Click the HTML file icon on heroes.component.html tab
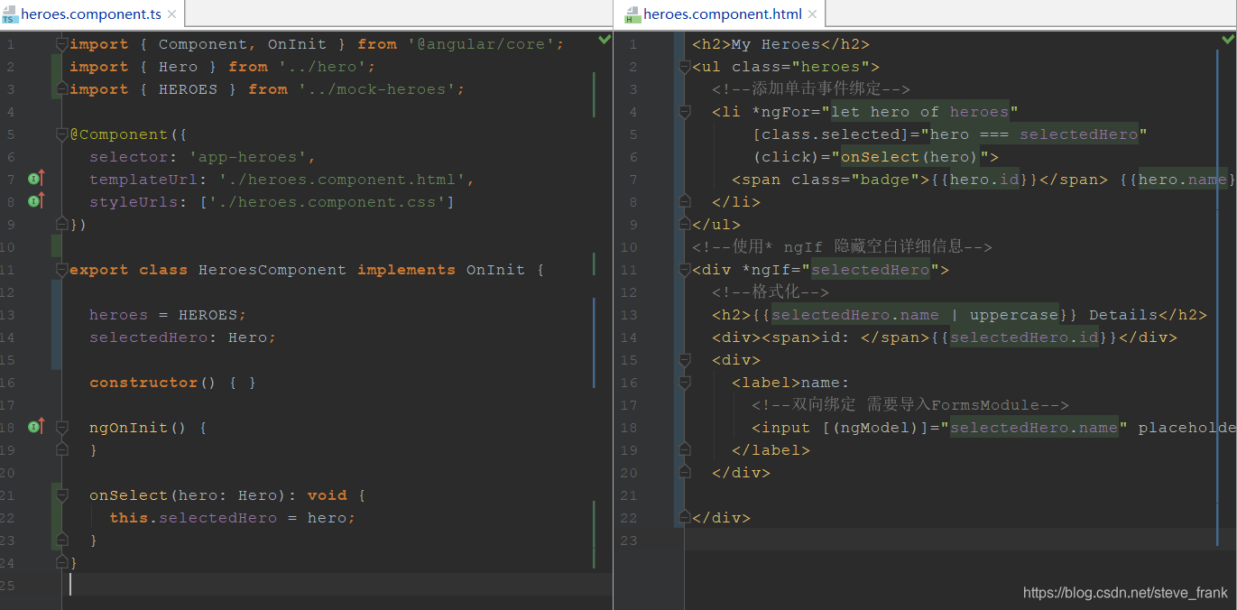The height and width of the screenshot is (610, 1237). click(632, 14)
